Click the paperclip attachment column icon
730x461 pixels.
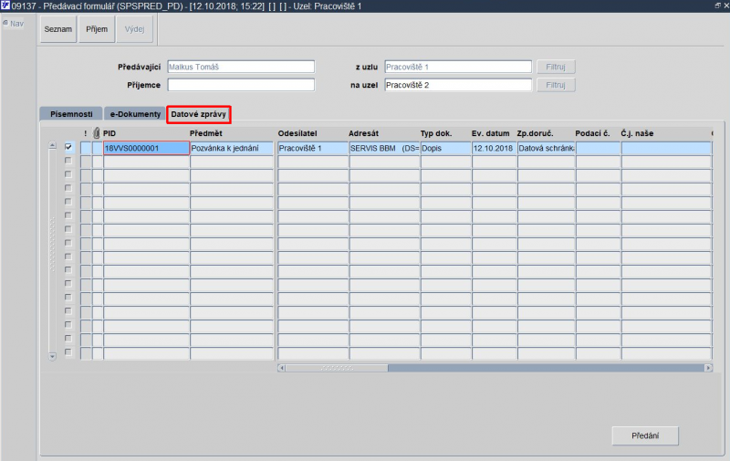(97, 133)
